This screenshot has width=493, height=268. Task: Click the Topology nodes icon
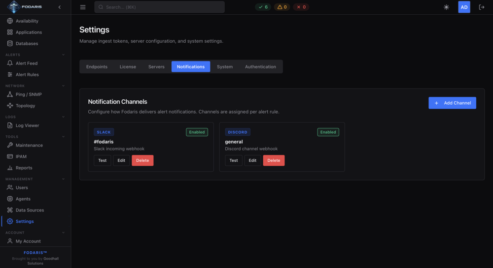pos(10,106)
